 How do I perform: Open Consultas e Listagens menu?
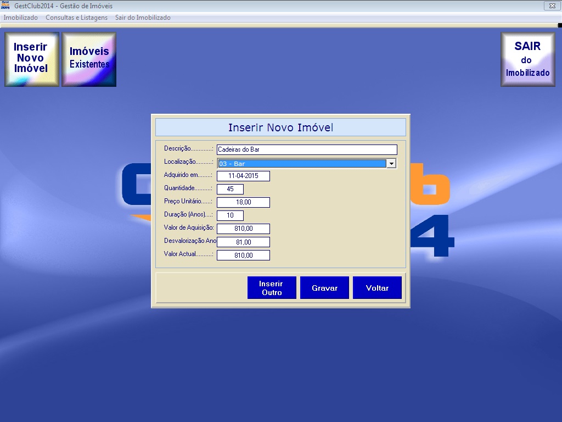[77, 18]
